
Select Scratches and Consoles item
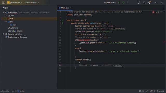pos(16,37)
